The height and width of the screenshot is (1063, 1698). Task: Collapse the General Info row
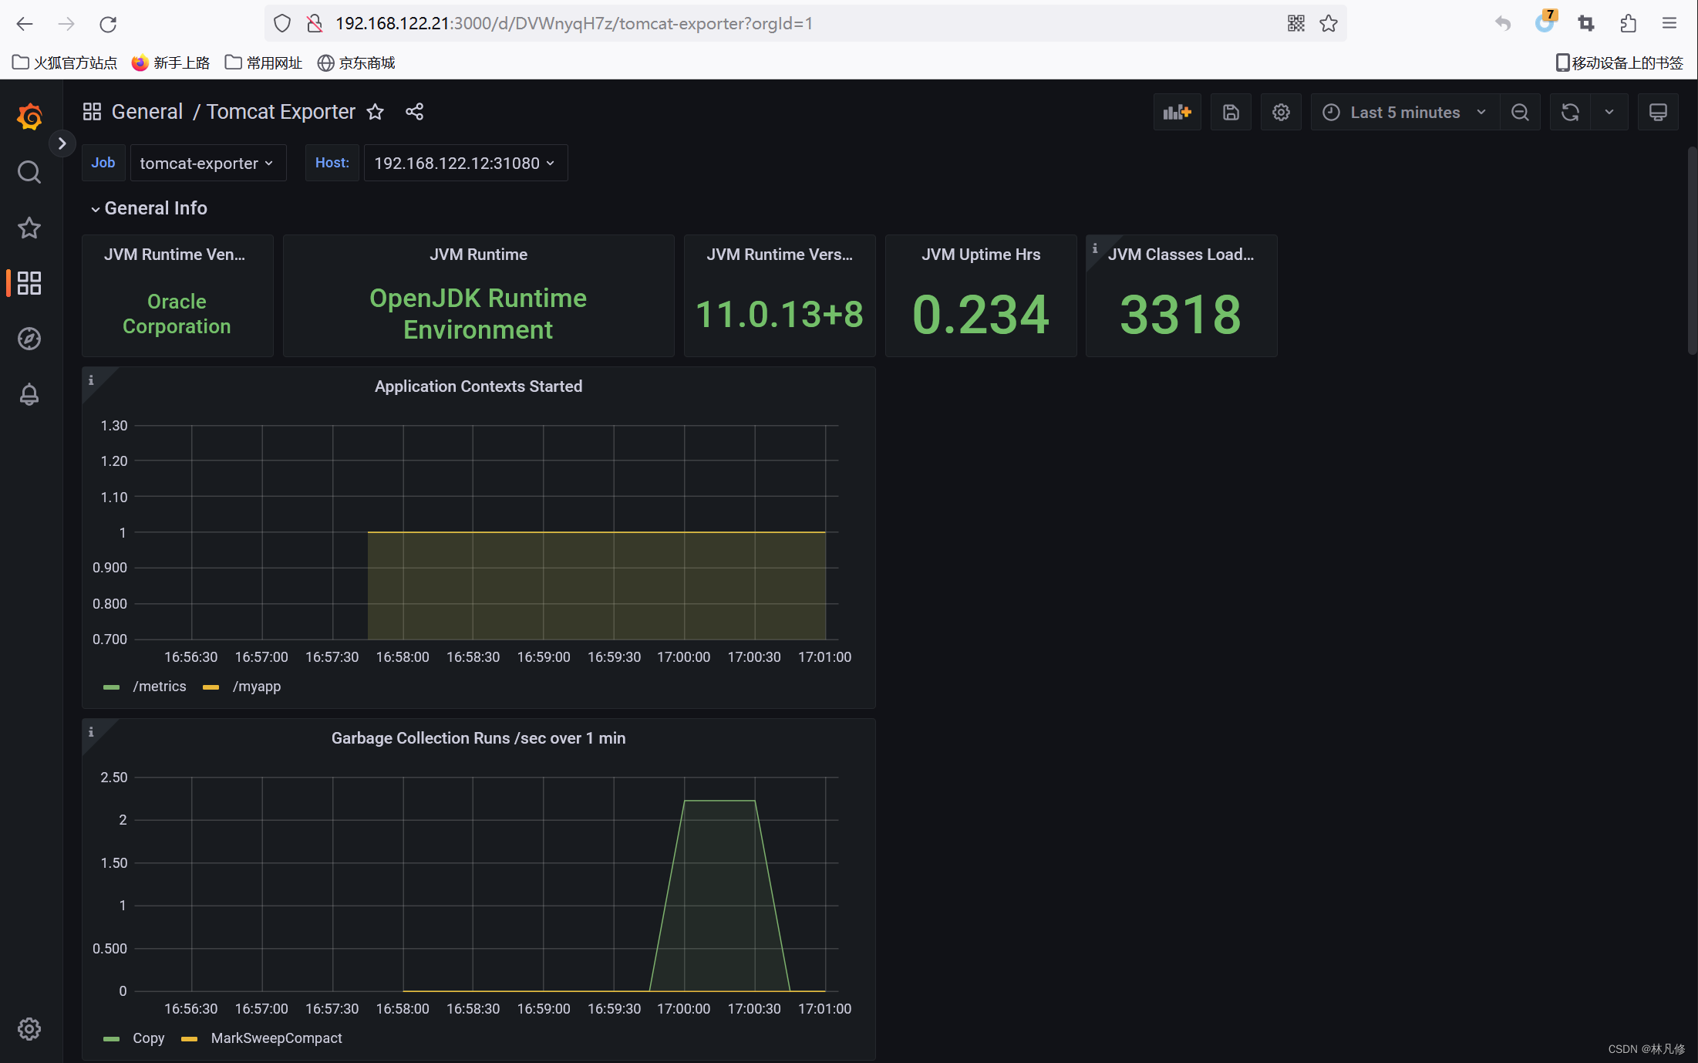tap(149, 208)
